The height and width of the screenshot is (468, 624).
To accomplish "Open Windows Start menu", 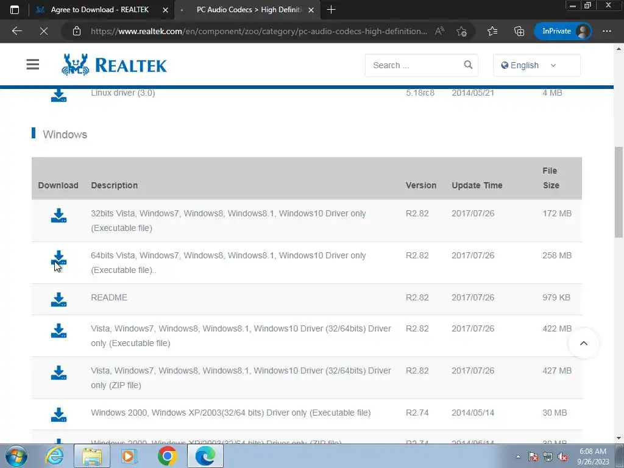I will pyautogui.click(x=16, y=456).
